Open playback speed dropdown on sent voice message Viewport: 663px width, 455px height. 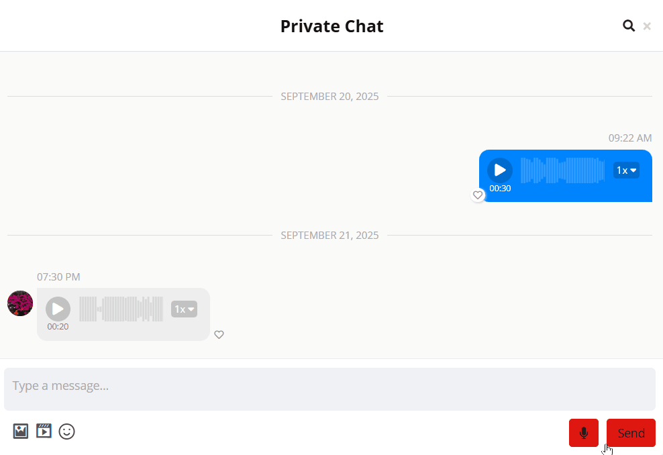[626, 170]
